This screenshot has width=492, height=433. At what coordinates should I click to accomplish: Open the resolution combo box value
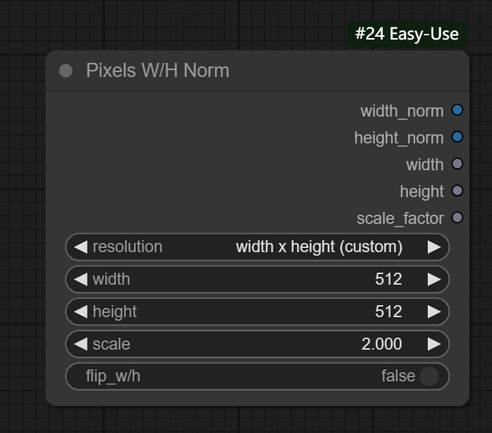318,247
